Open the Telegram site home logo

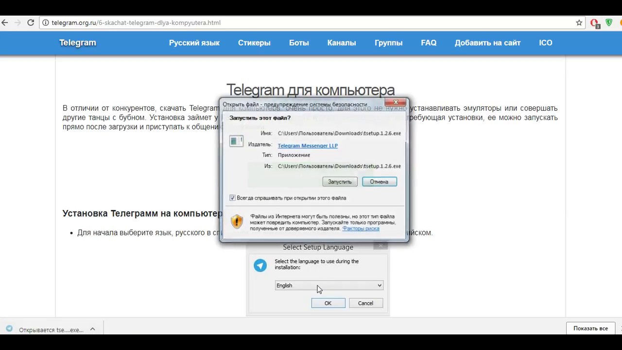pyautogui.click(x=78, y=43)
